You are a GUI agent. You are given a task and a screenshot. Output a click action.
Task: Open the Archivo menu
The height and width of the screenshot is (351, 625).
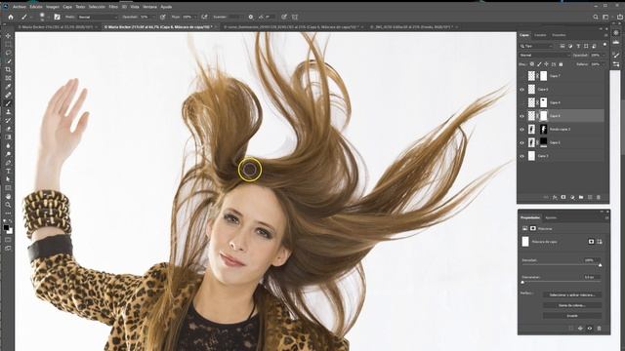(x=20, y=7)
